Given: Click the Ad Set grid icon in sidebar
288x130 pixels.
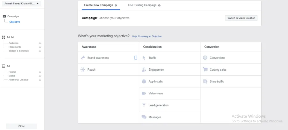Looking at the screenshot, I should [4, 37].
